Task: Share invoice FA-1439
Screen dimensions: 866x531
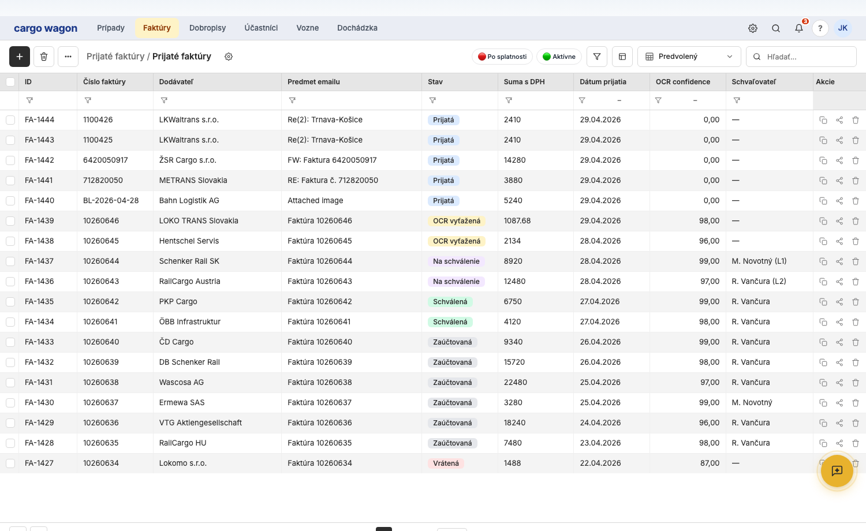Action: 839,221
